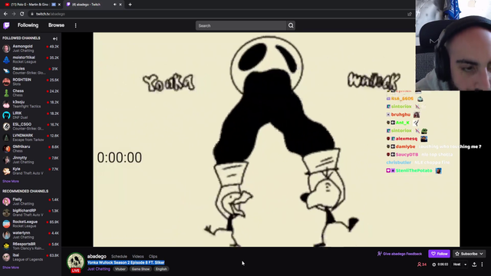Click the R6esportsBR channel avatar
This screenshot has width=491, height=276.
coord(6,246)
